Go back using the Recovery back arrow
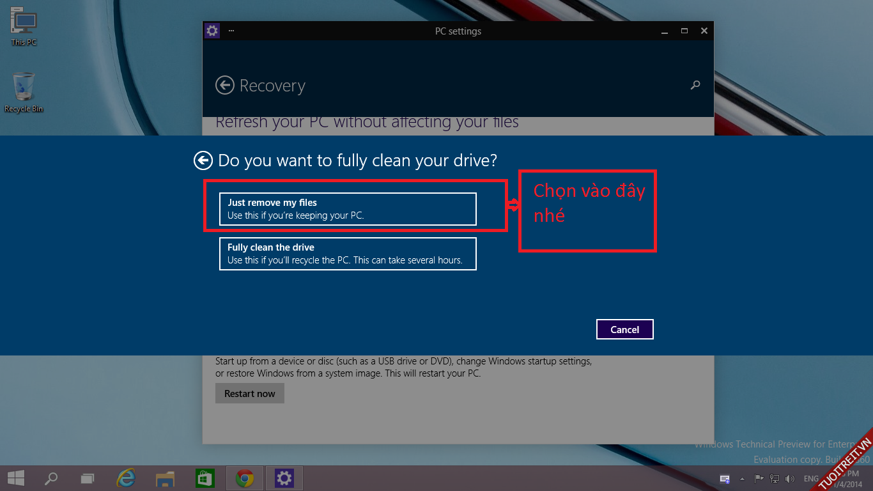The width and height of the screenshot is (873, 491). pyautogui.click(x=224, y=85)
